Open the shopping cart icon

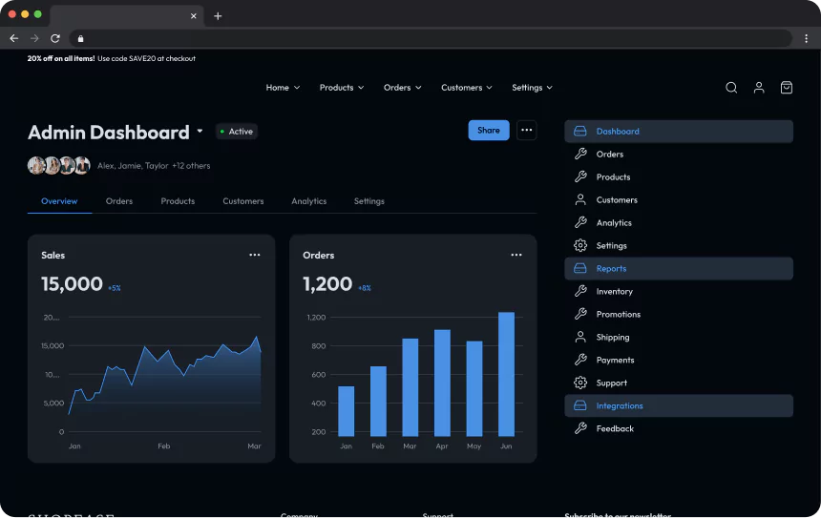[787, 88]
